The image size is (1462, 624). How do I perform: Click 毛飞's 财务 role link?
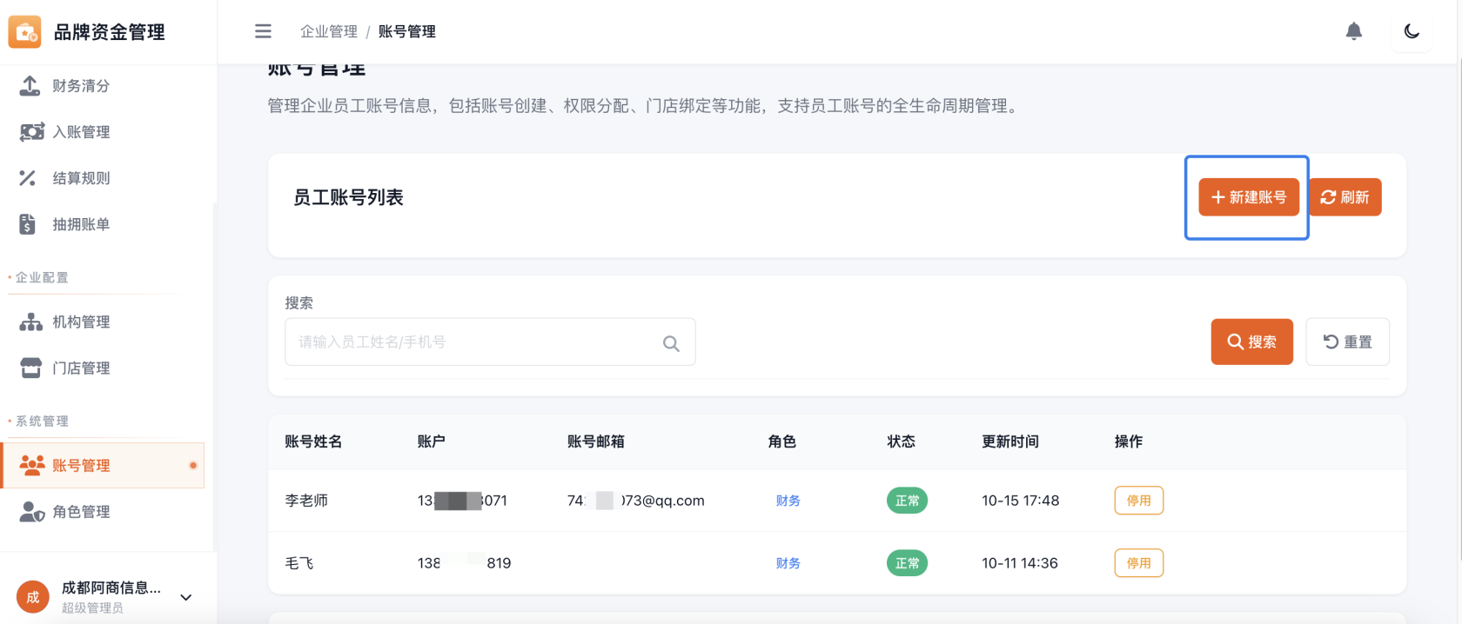coord(788,563)
